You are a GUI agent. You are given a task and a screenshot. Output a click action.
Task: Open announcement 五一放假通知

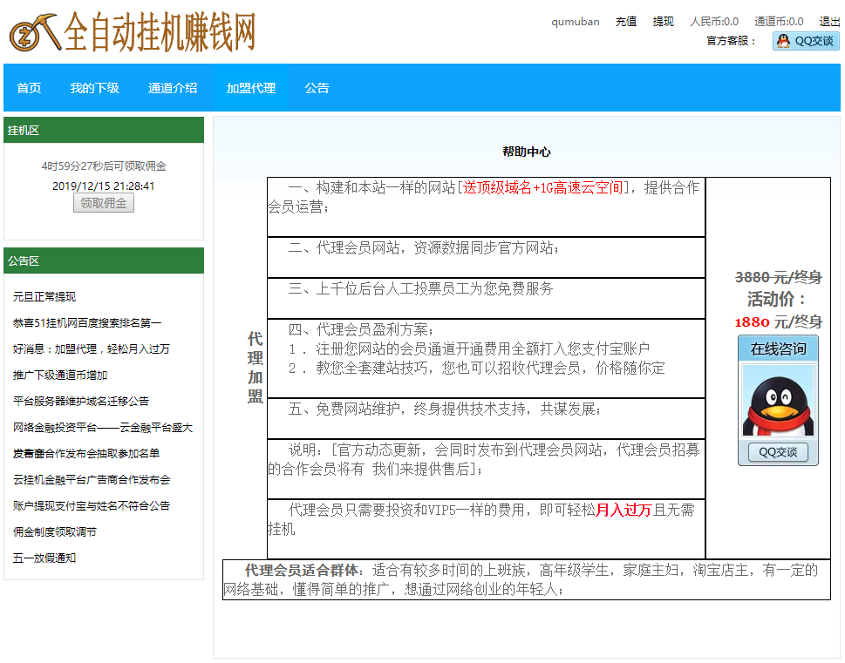click(x=44, y=558)
